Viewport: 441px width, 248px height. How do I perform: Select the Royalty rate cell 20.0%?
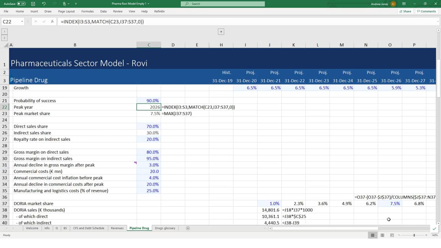149,139
